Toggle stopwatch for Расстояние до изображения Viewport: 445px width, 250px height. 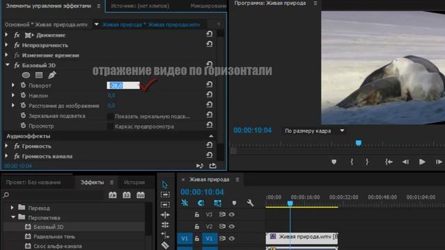[x=23, y=106]
